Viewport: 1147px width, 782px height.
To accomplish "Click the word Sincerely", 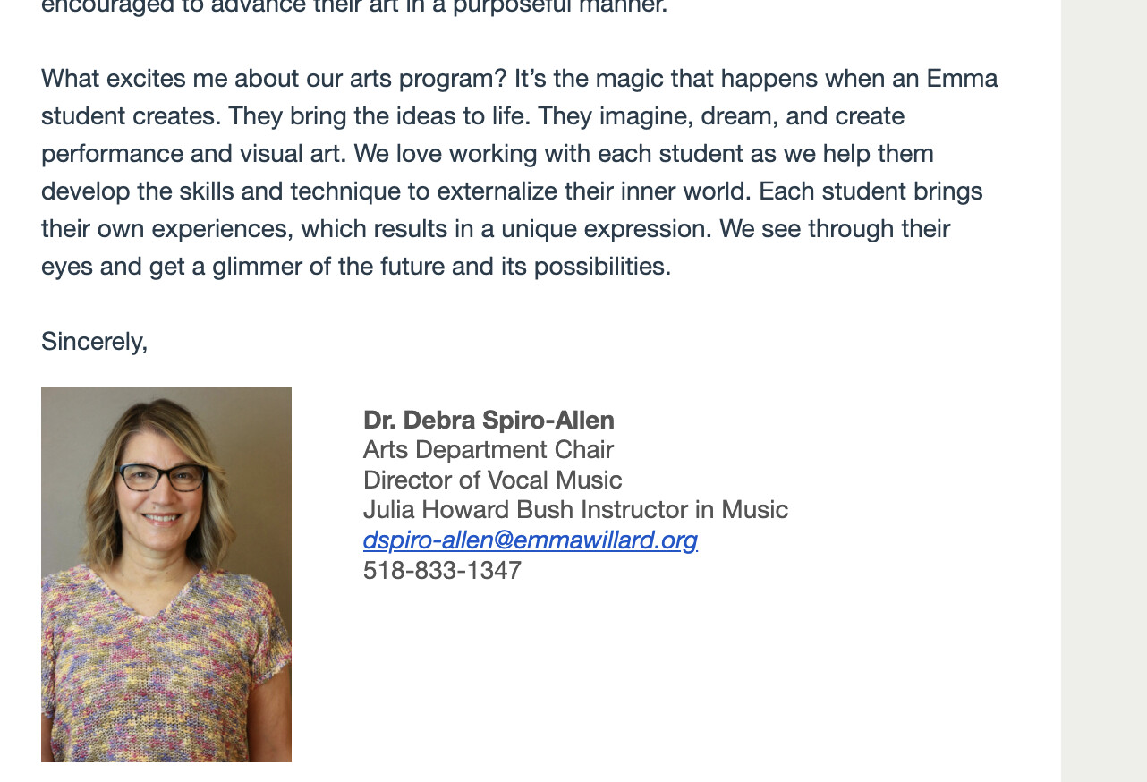I will (x=94, y=342).
